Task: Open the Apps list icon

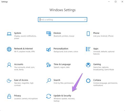Action: coord(88,49)
